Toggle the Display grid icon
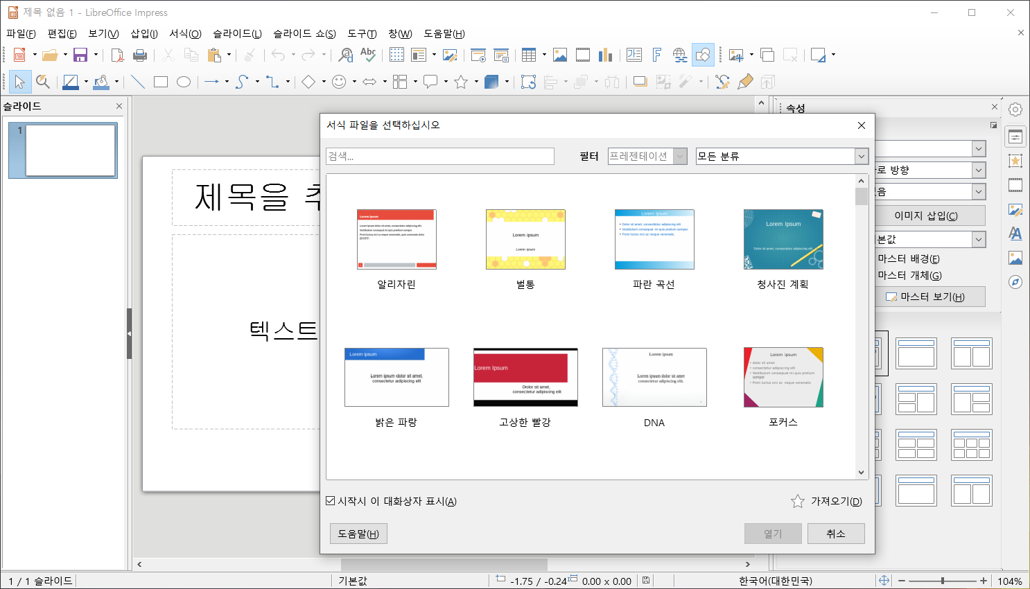 [396, 55]
